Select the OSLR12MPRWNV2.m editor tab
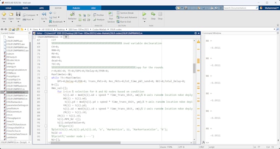The height and width of the screenshot is (149, 280). [47, 37]
